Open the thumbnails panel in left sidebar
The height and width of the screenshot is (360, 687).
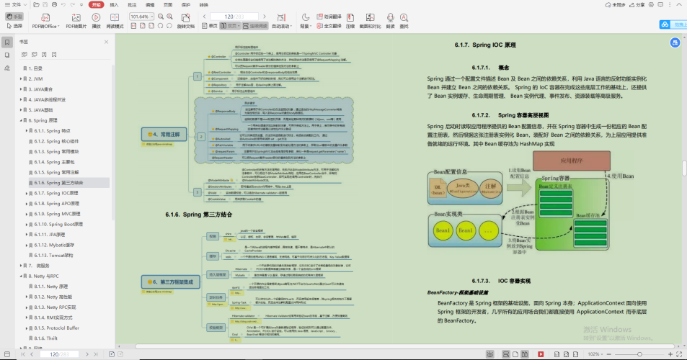(7, 55)
